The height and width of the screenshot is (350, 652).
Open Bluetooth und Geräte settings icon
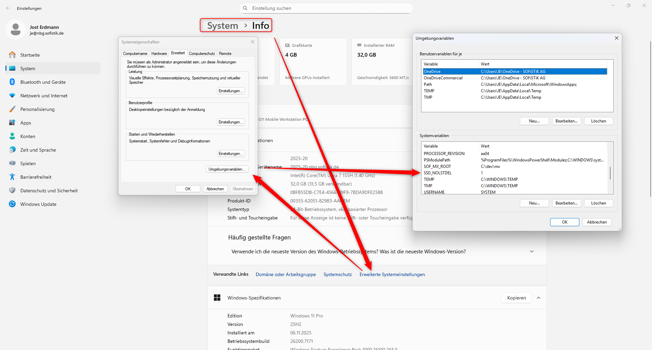(12, 82)
